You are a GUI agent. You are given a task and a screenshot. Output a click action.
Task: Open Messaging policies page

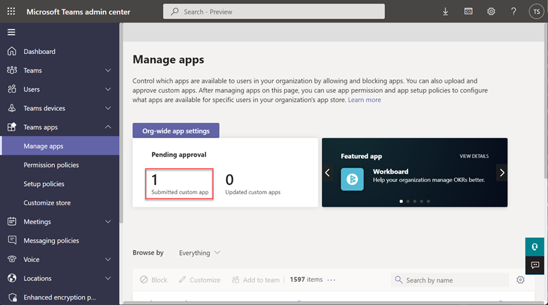click(x=51, y=241)
